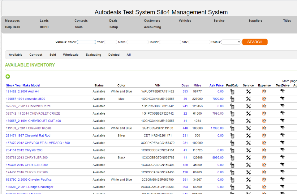Image resolution: width=297 pixels, height=194 pixels.
Task: Sort inventory by Ask Price column
Action: pyautogui.click(x=216, y=86)
